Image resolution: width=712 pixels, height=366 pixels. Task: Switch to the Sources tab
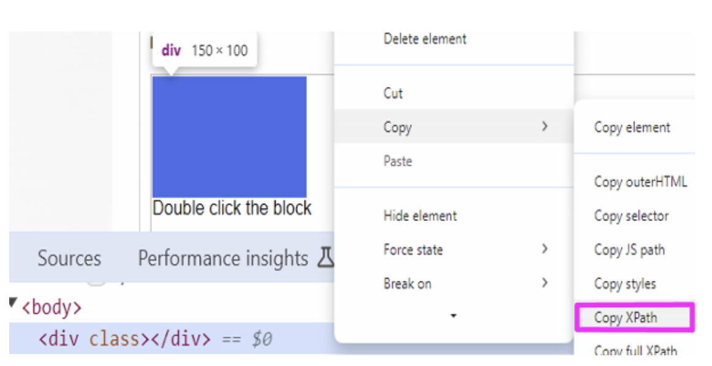pos(69,258)
